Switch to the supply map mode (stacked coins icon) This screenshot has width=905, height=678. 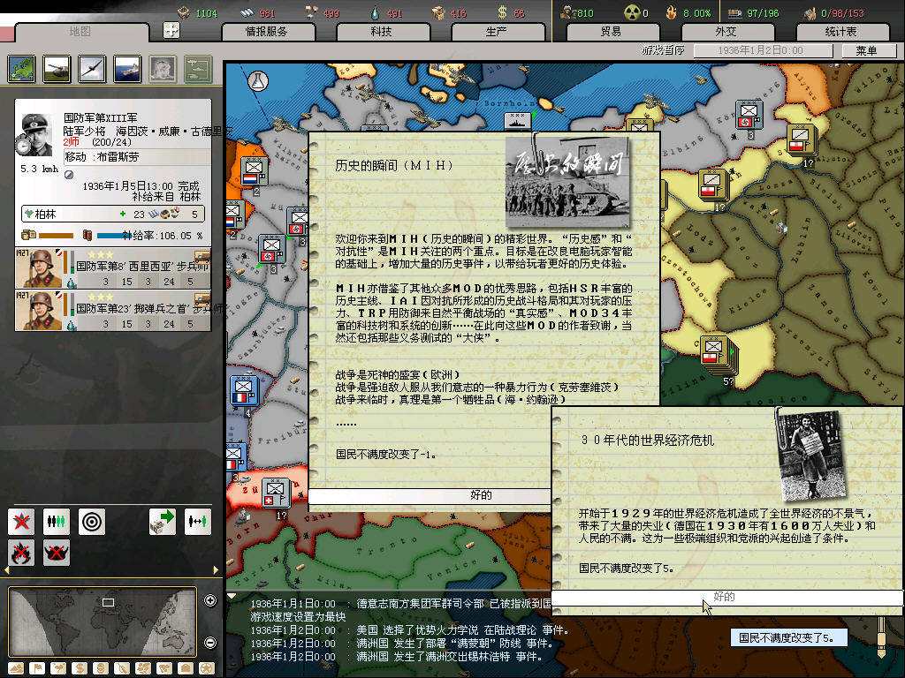click(x=101, y=668)
